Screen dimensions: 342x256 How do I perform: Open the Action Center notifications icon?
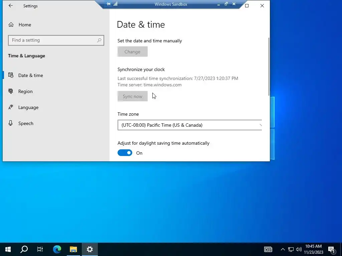332,249
